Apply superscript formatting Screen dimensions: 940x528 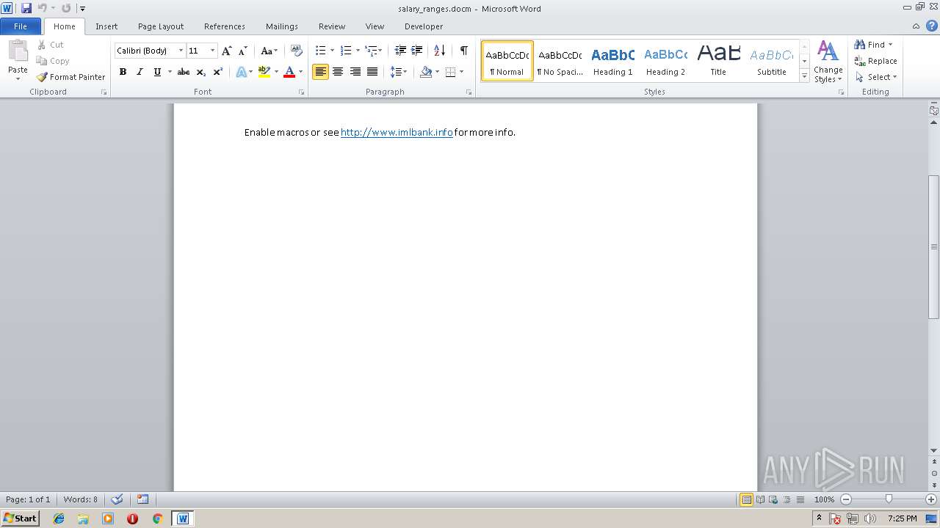218,72
